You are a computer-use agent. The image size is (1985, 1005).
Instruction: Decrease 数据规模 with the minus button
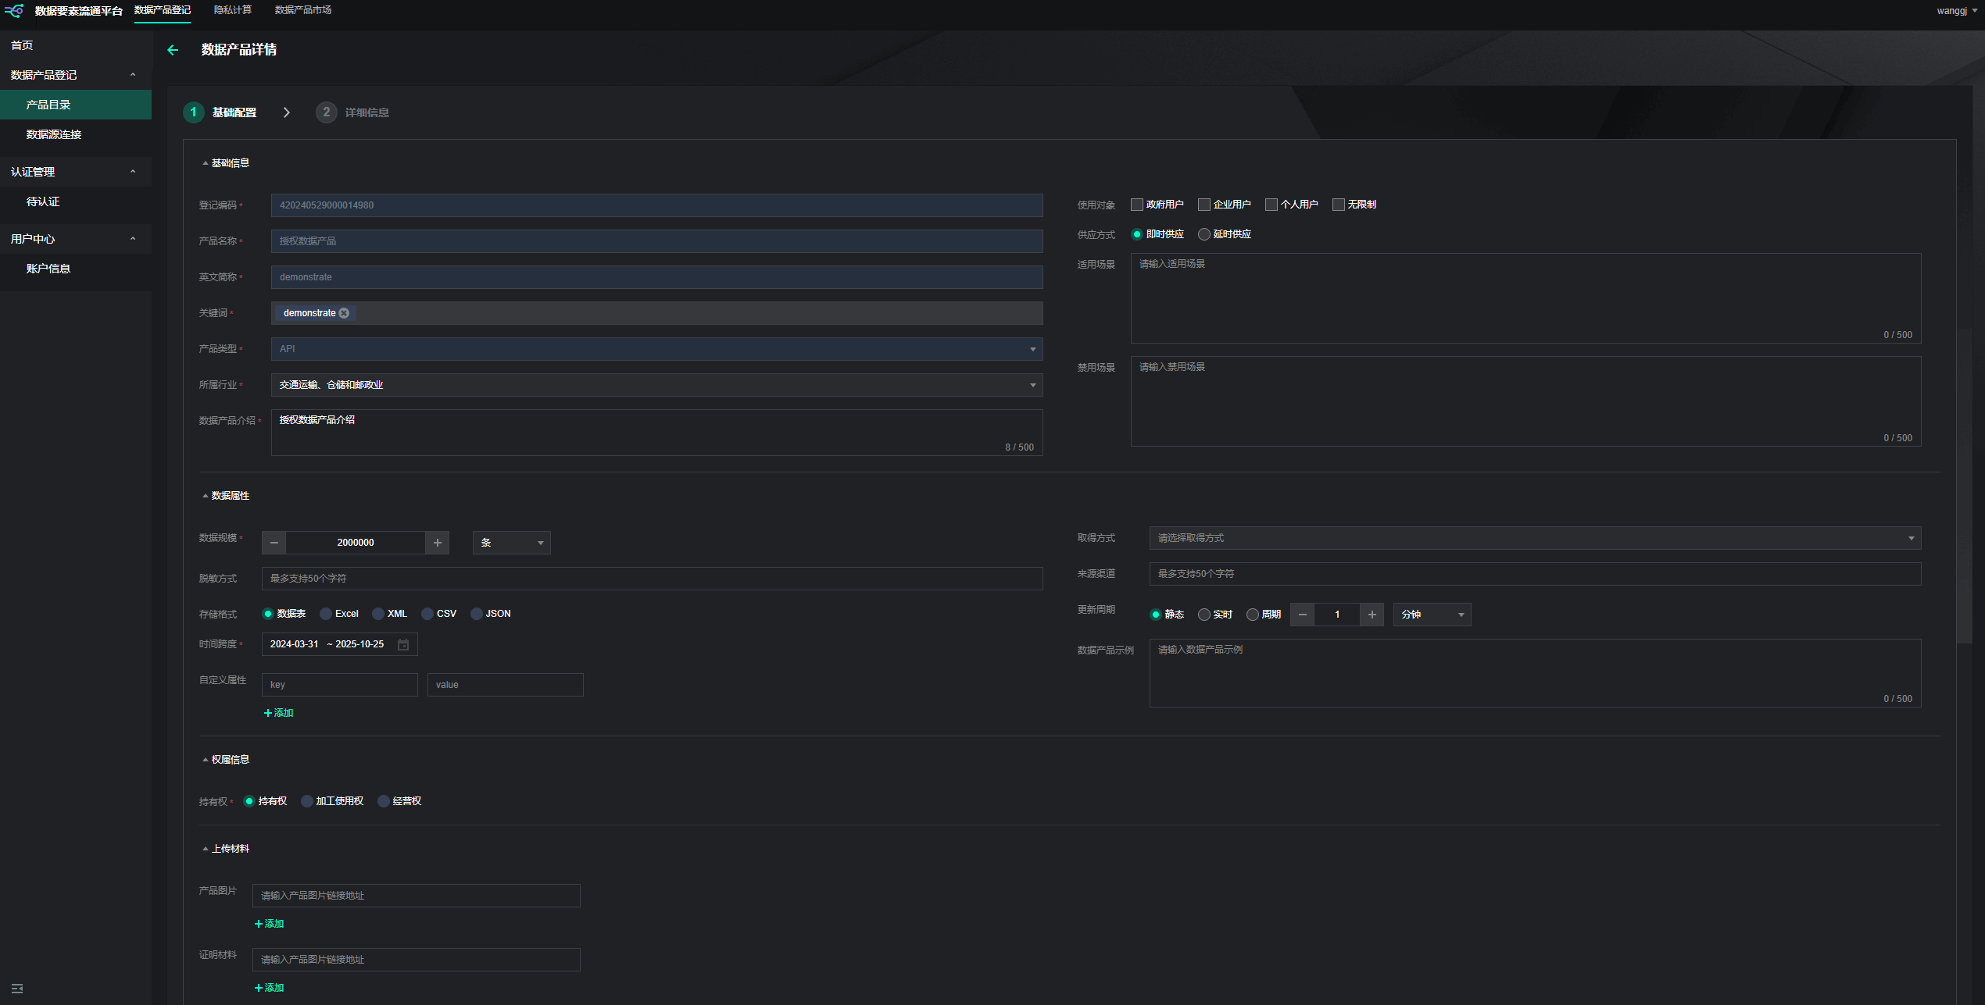(274, 543)
